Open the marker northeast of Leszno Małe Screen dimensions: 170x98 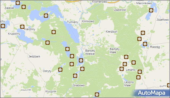138,77
